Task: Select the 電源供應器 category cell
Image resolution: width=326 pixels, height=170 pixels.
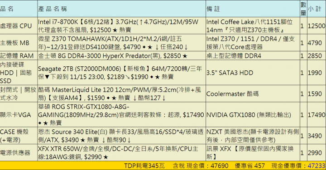Action: [x=15, y=153]
